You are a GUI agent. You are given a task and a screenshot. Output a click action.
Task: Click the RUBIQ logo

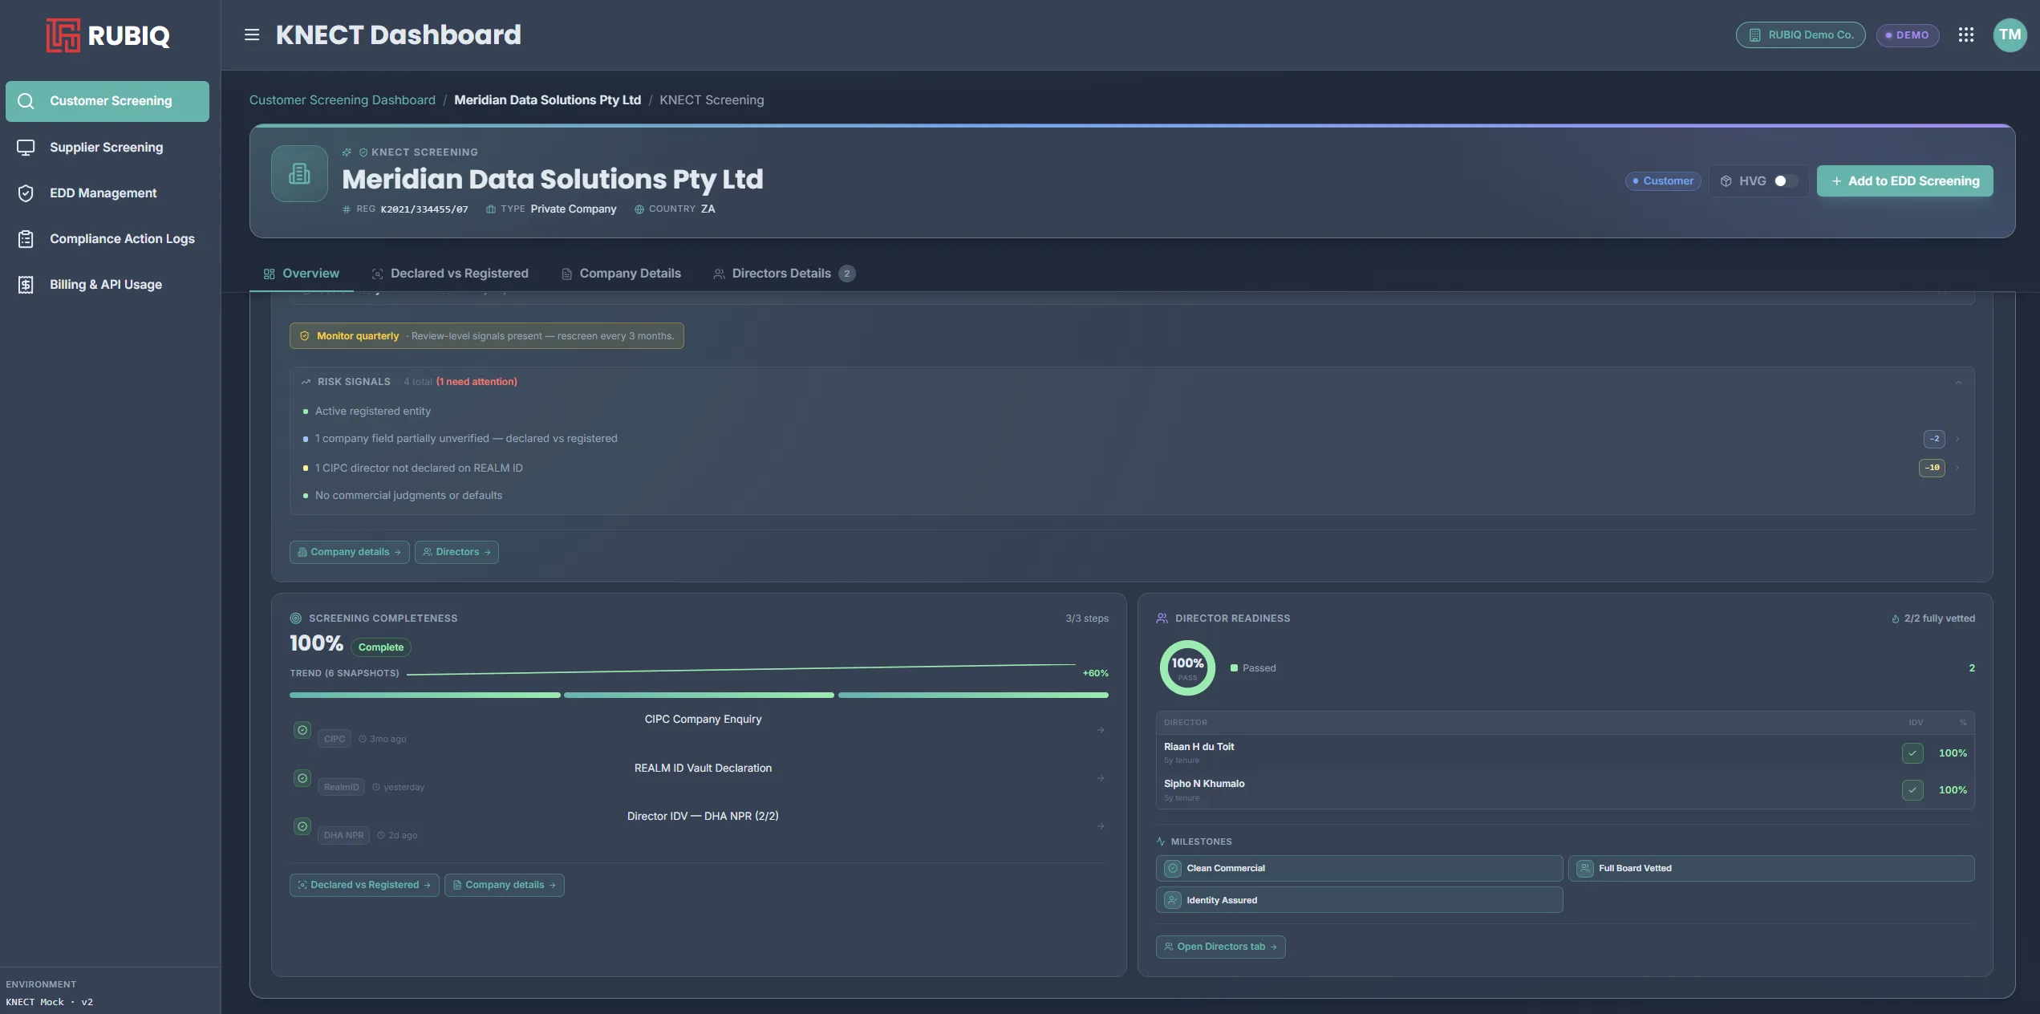(108, 35)
